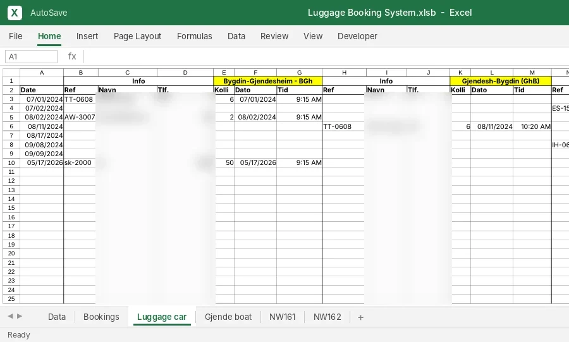This screenshot has width=569, height=342.
Task: Toggle the AutoSave label in title bar
Action: (x=49, y=13)
